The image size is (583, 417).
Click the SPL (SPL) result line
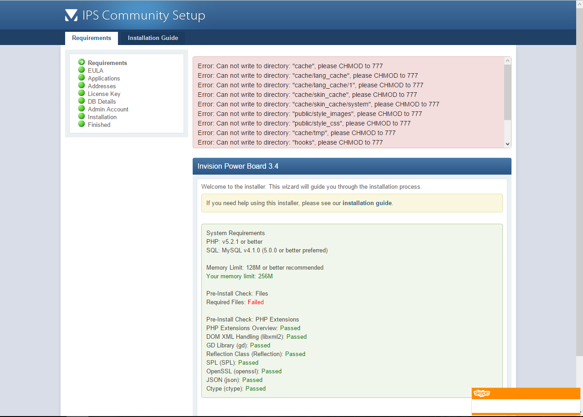pyautogui.click(x=232, y=362)
